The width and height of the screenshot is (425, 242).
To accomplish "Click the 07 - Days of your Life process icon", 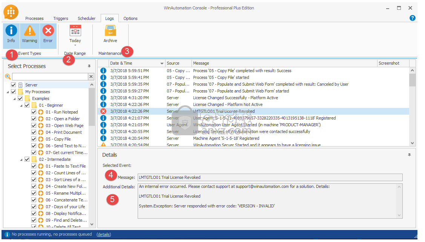I will pos(41,207).
